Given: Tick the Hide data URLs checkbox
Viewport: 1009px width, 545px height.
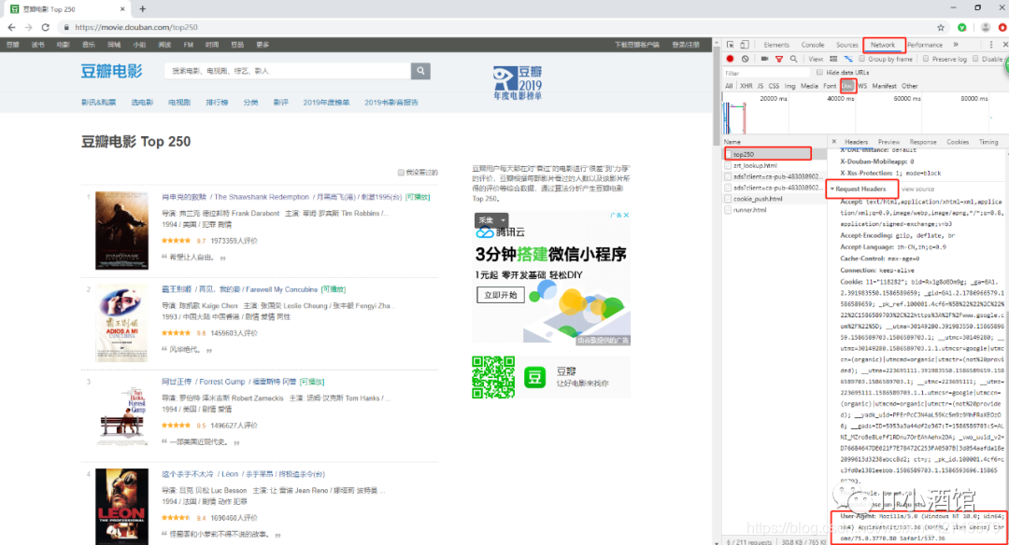Looking at the screenshot, I should (x=820, y=72).
